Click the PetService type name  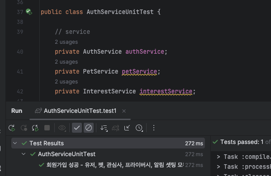tap(100, 71)
